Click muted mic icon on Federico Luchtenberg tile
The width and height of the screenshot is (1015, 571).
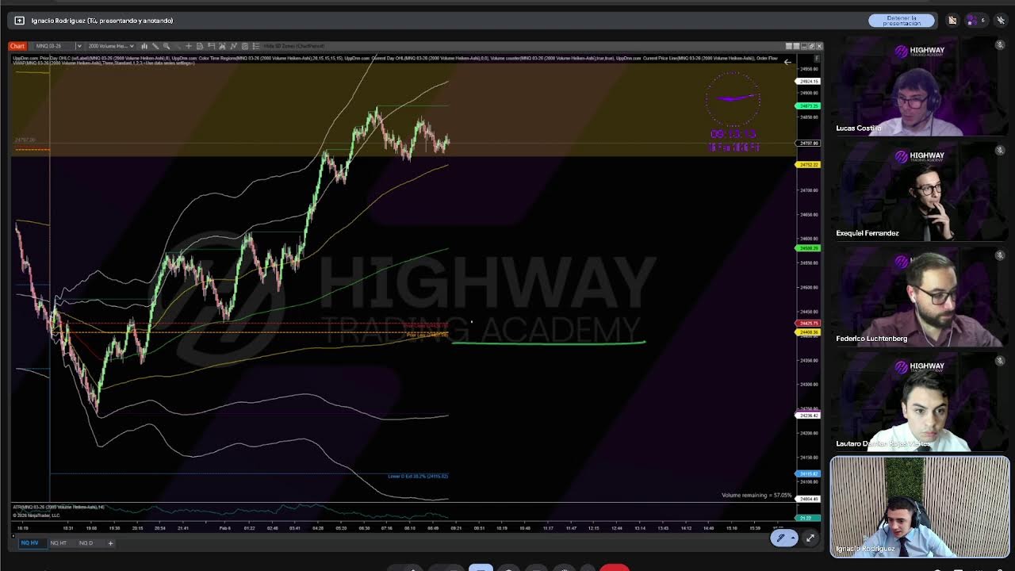pos(1000,255)
